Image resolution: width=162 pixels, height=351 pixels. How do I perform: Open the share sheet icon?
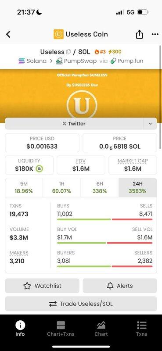(x=139, y=34)
